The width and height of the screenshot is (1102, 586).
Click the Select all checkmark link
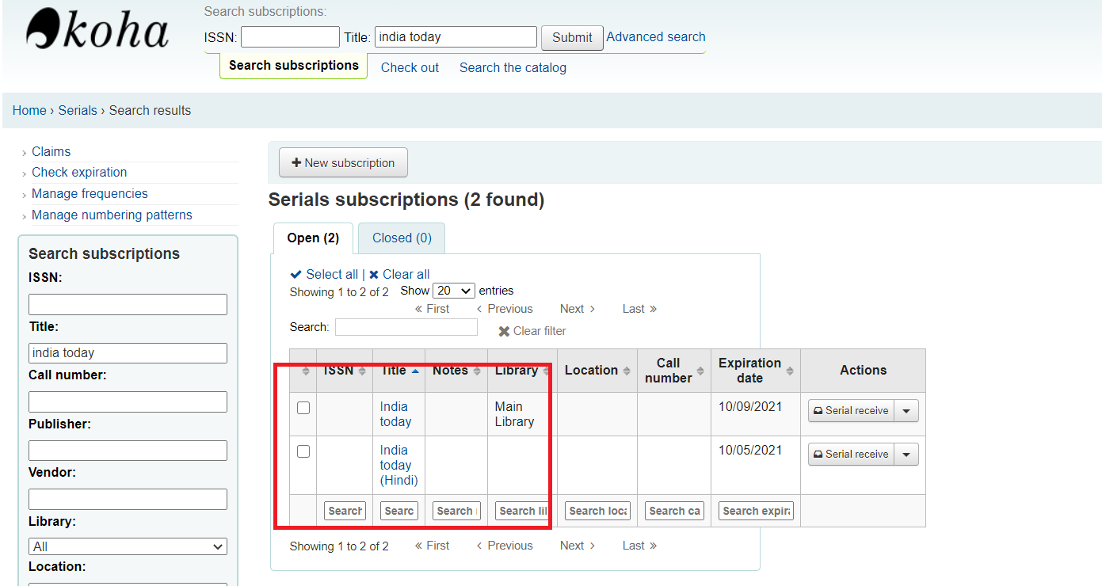[324, 274]
